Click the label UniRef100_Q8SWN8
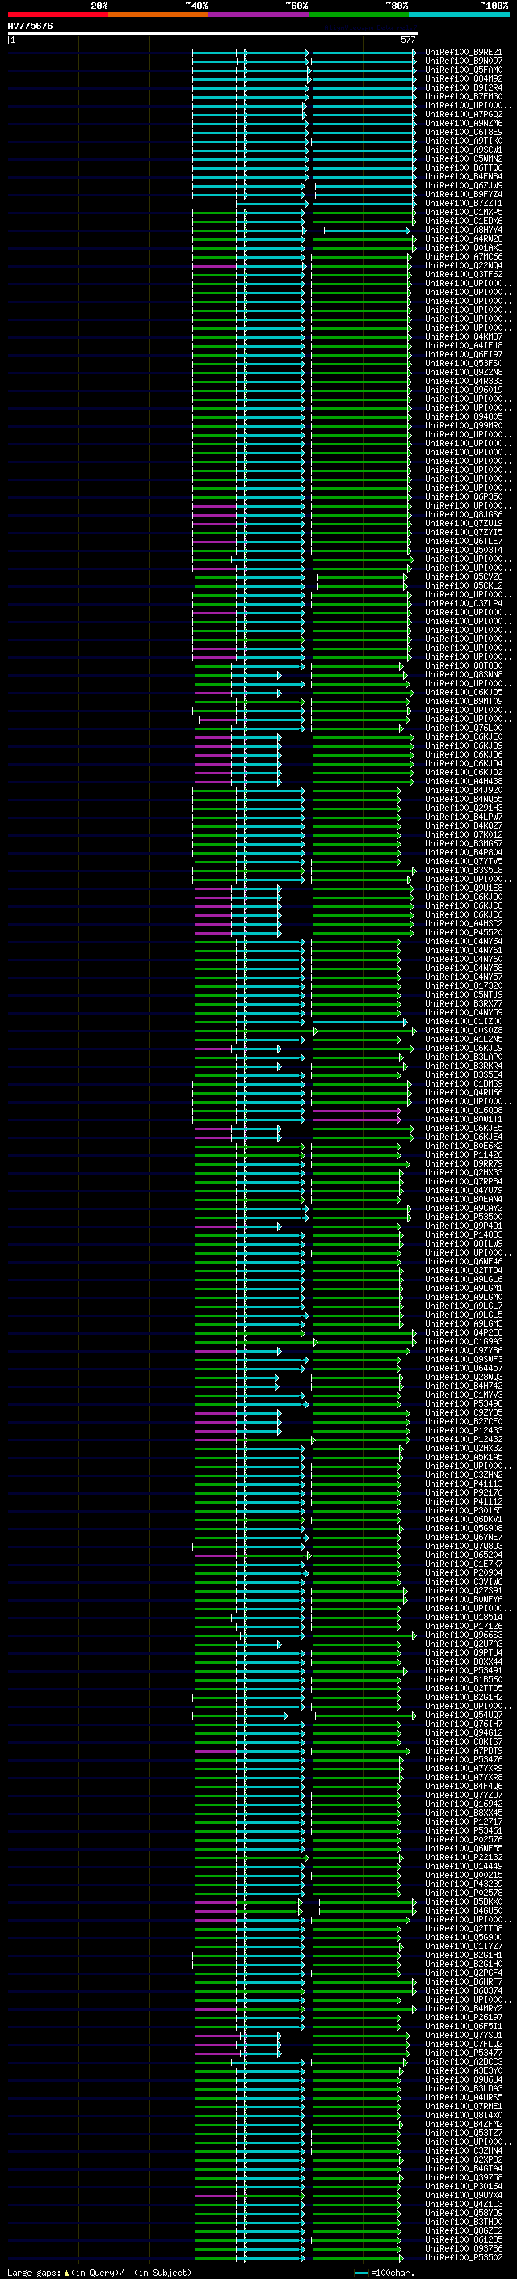 (x=464, y=674)
